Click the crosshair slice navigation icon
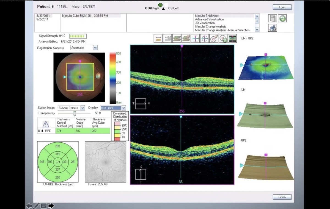 pos(195,38)
